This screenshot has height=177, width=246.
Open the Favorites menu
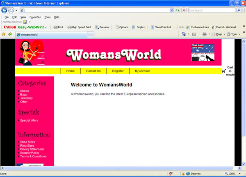click(x=35, y=17)
